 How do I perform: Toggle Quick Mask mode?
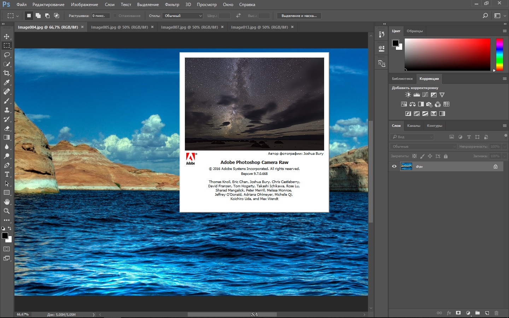(x=7, y=249)
